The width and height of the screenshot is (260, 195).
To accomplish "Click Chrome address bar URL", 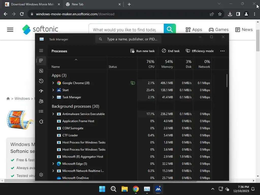I will [x=75, y=14].
